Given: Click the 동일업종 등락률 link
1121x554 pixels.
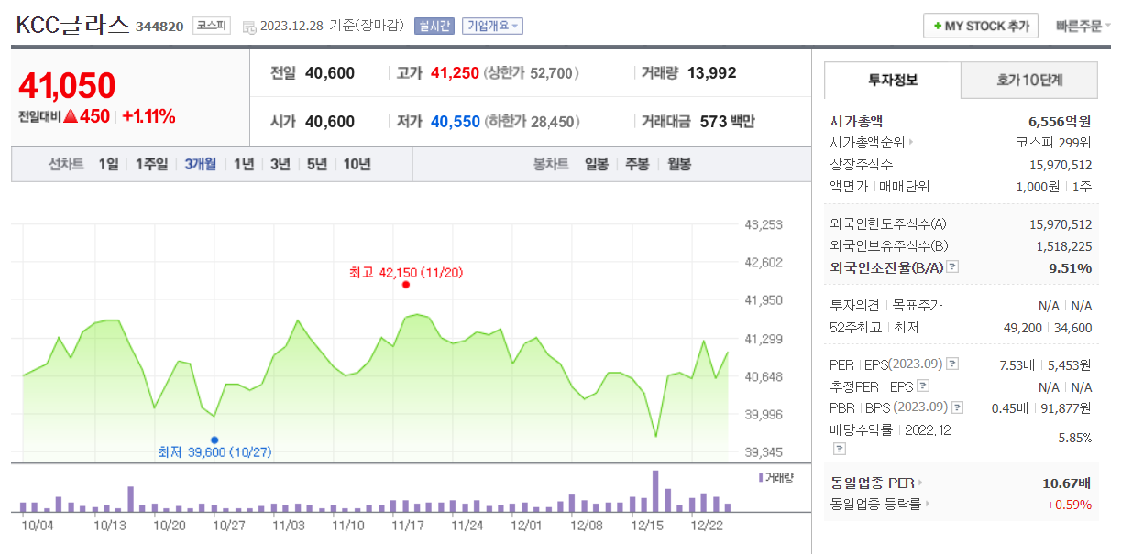Looking at the screenshot, I should coord(876,504).
